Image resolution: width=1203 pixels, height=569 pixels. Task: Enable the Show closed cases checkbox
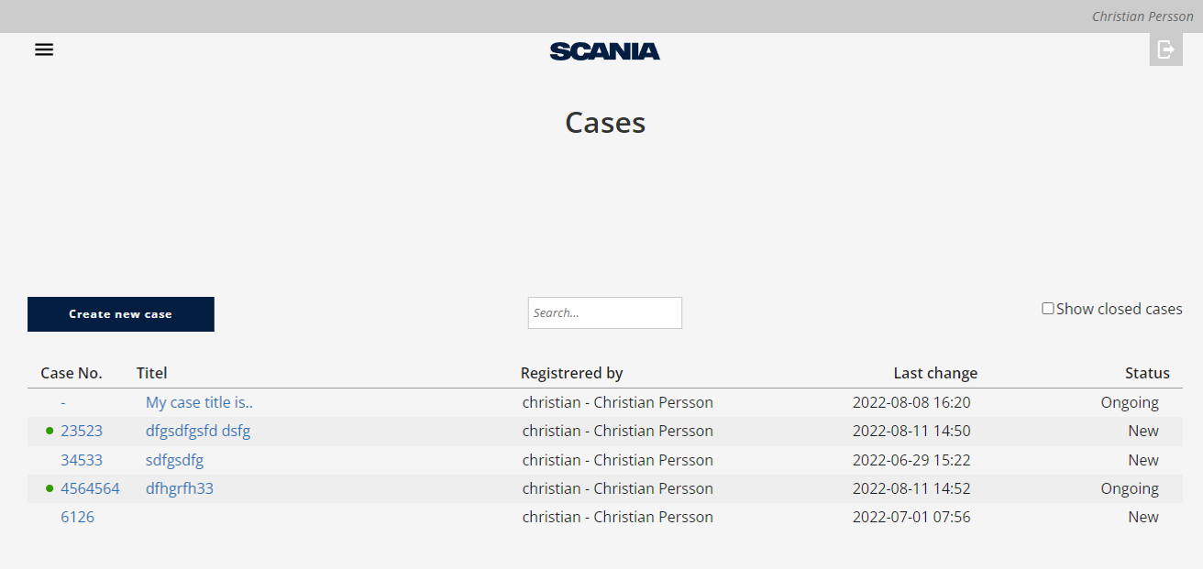[1048, 309]
